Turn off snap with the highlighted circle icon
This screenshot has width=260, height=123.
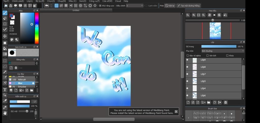click(x=56, y=6)
